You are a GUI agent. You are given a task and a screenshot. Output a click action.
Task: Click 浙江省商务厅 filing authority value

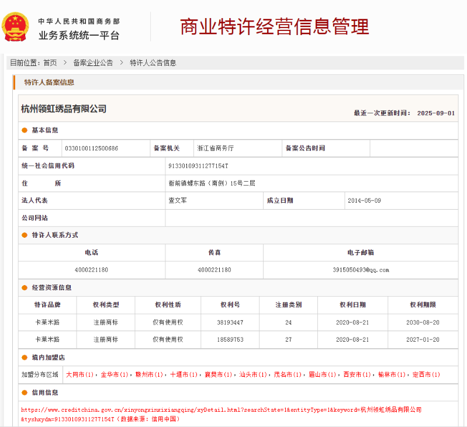tap(215, 148)
